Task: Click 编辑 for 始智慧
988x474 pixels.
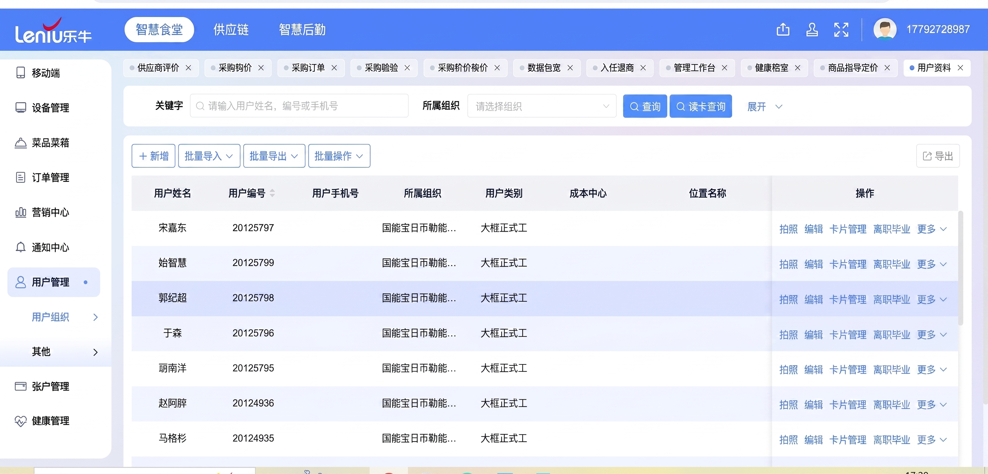Action: [x=813, y=264]
